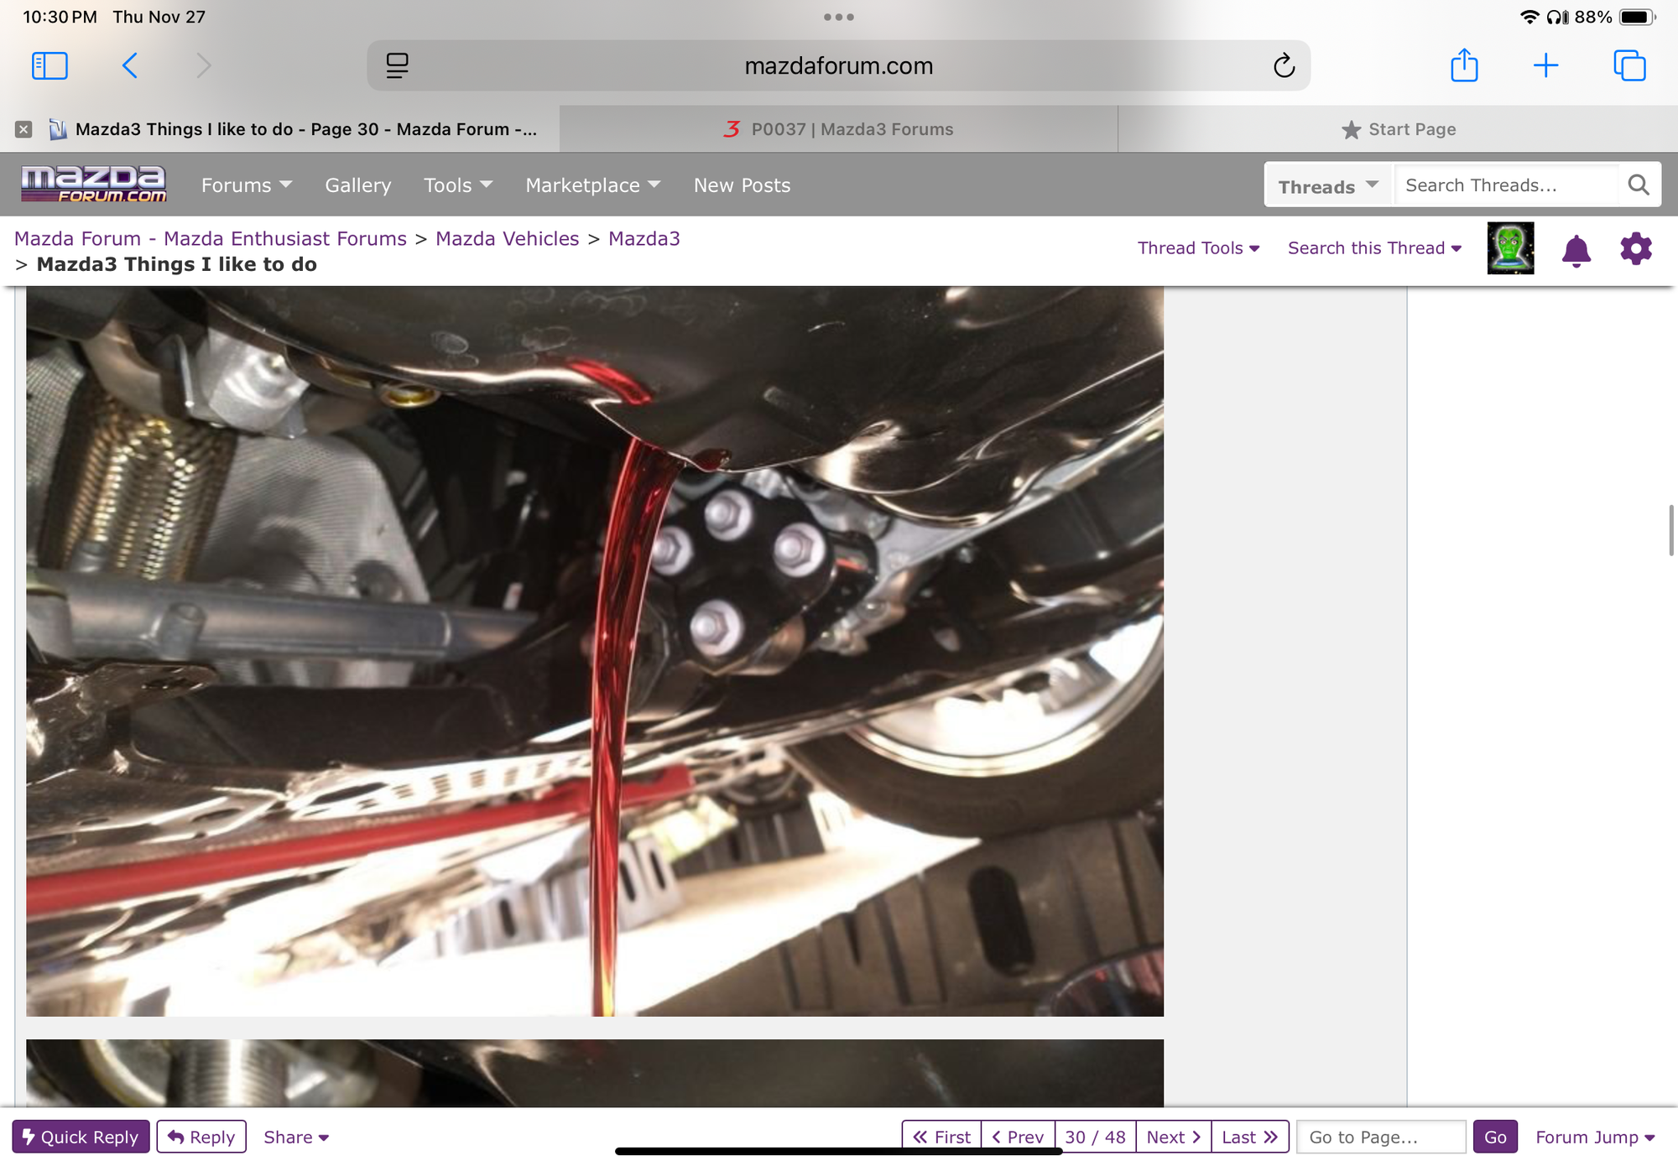Open the Forum Jump dropdown
Screen dimensions: 1678x1166
pos(1594,1137)
